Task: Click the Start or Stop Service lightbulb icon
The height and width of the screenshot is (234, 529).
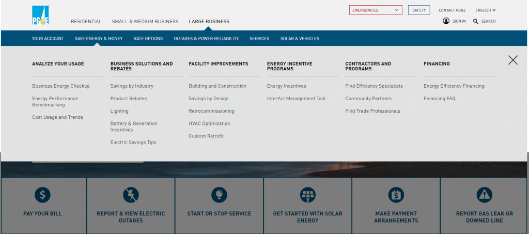Action: [219, 195]
